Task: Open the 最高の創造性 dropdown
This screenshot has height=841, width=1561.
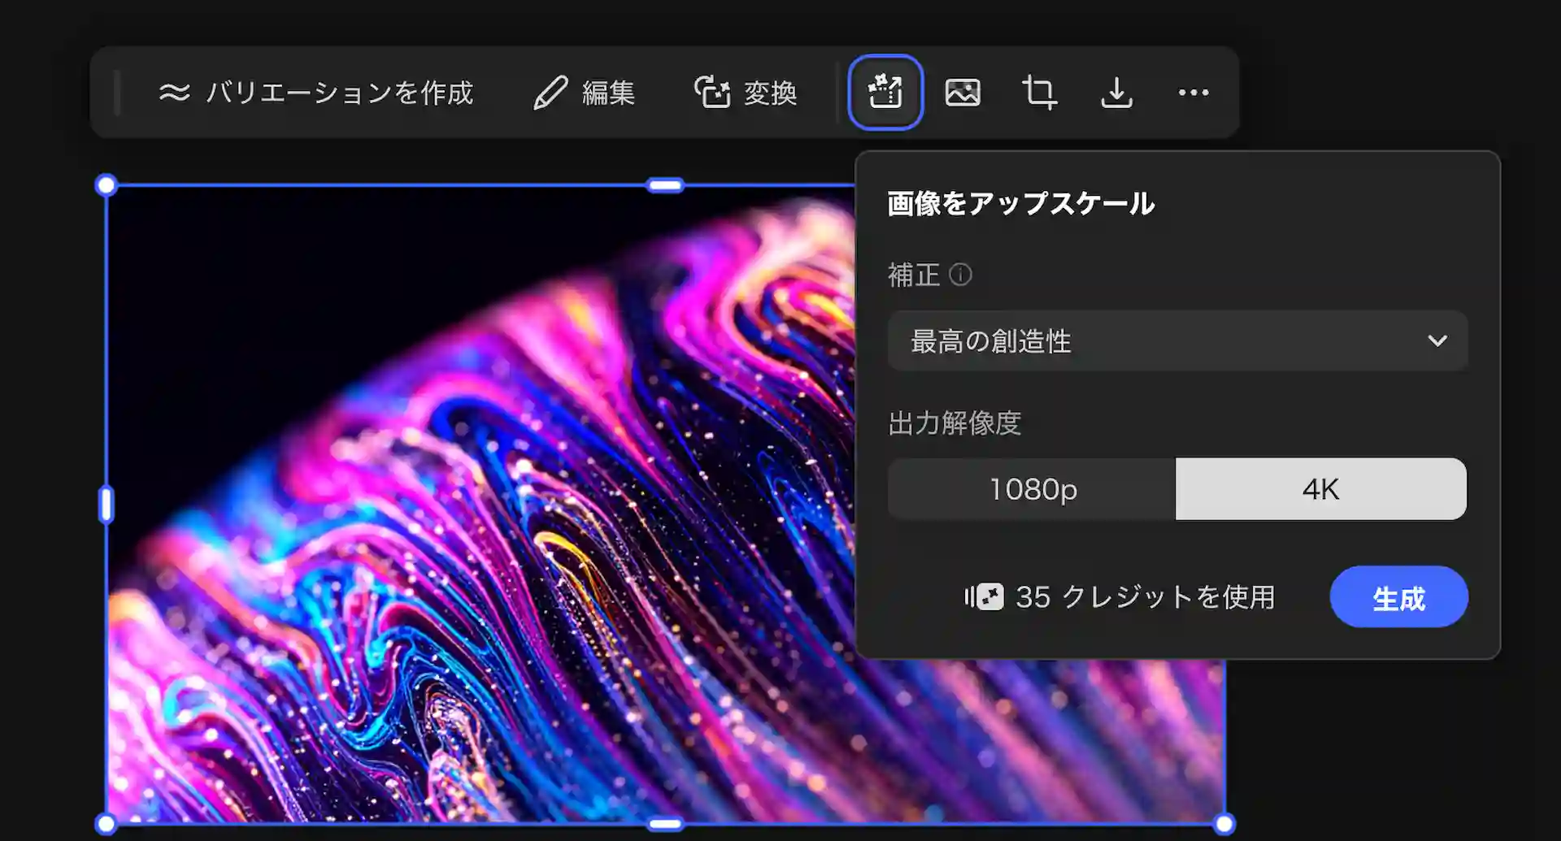Action: (1176, 341)
